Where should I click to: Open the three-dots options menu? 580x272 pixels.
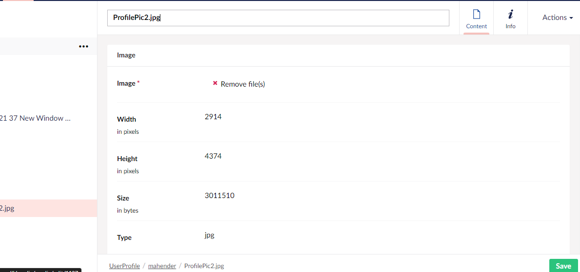pyautogui.click(x=84, y=47)
